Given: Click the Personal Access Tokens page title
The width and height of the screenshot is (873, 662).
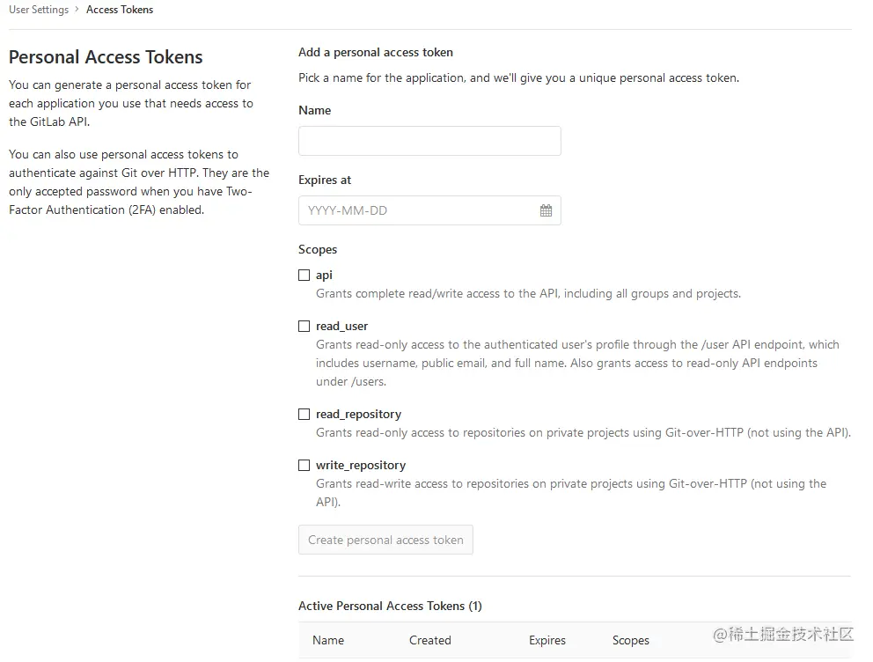Looking at the screenshot, I should 106,57.
